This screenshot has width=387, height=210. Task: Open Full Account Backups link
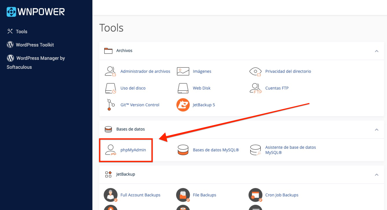[140, 195]
